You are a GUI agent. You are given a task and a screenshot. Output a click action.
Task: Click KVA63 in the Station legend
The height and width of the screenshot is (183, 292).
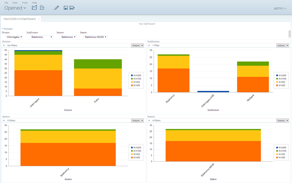(280, 154)
